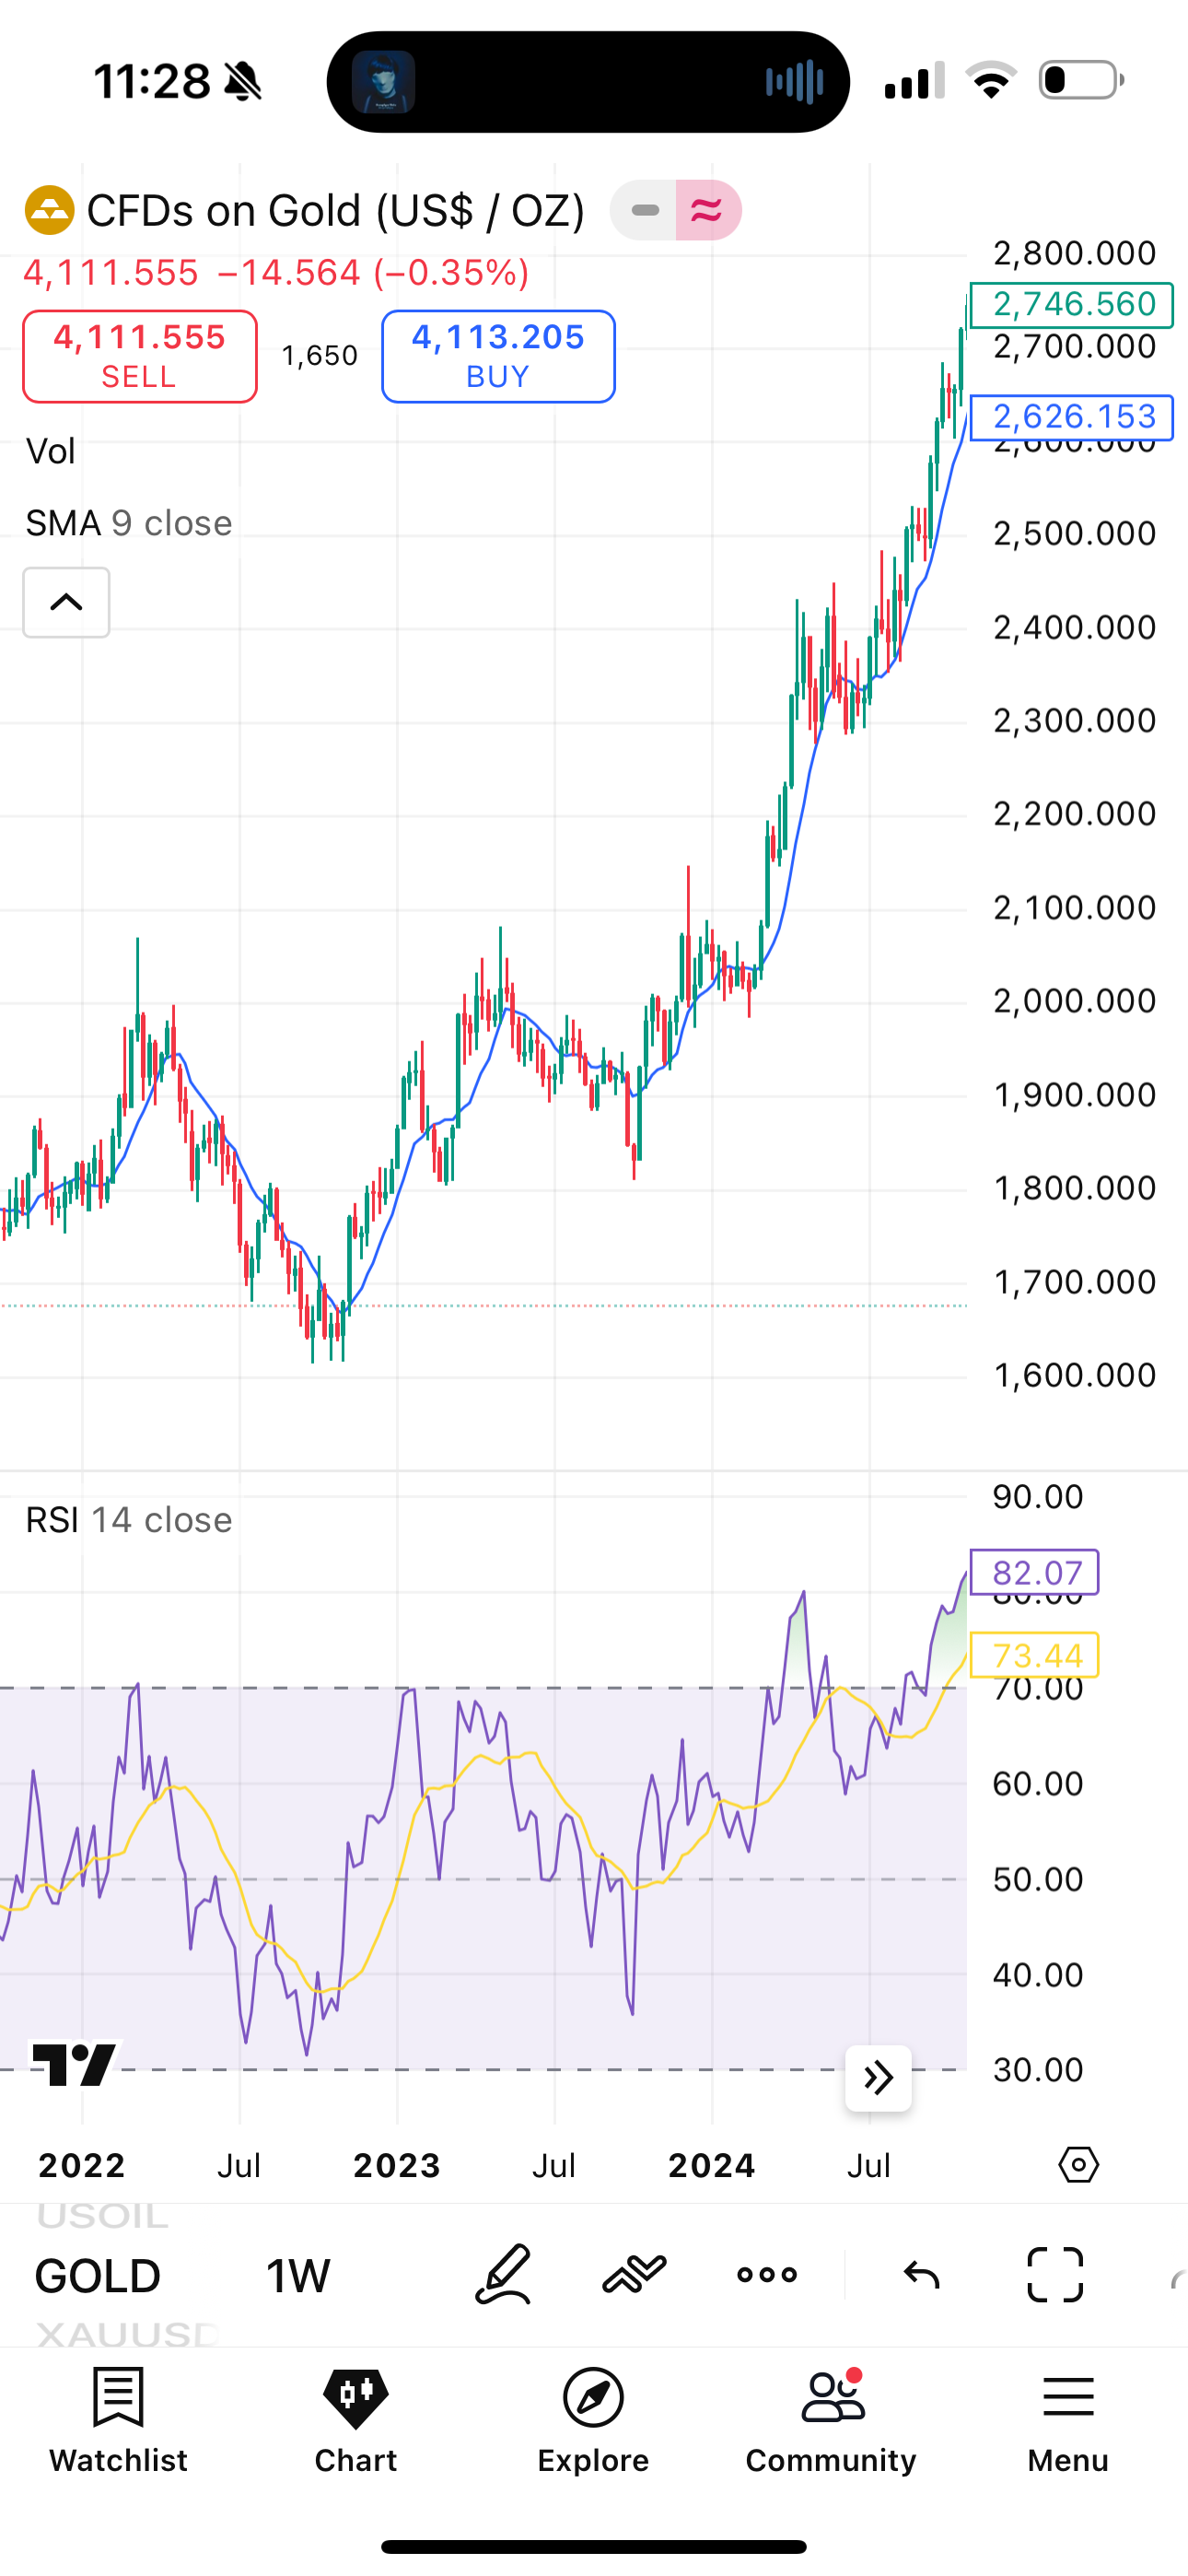Image resolution: width=1188 pixels, height=2576 pixels.
Task: Tap the cellular signal bars icon
Action: coord(914,80)
